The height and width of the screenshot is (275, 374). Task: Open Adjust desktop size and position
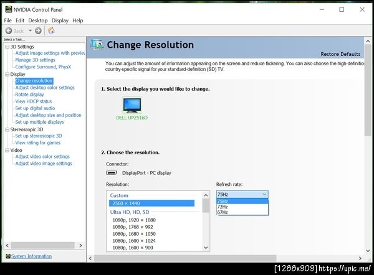tap(48, 115)
